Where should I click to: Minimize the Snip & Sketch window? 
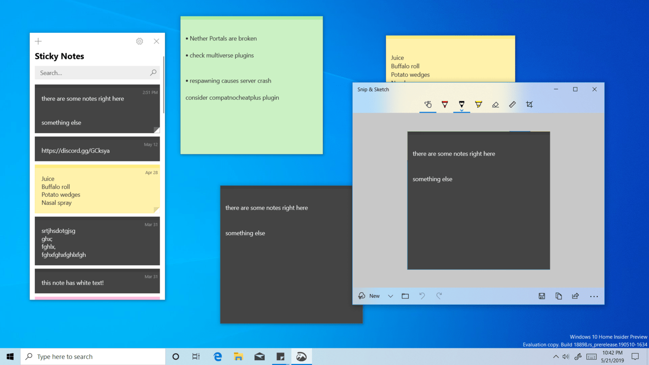click(556, 89)
